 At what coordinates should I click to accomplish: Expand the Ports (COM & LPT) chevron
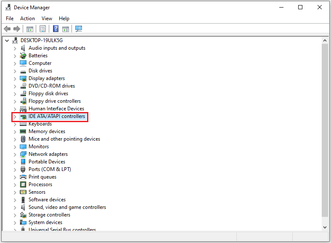click(x=15, y=170)
